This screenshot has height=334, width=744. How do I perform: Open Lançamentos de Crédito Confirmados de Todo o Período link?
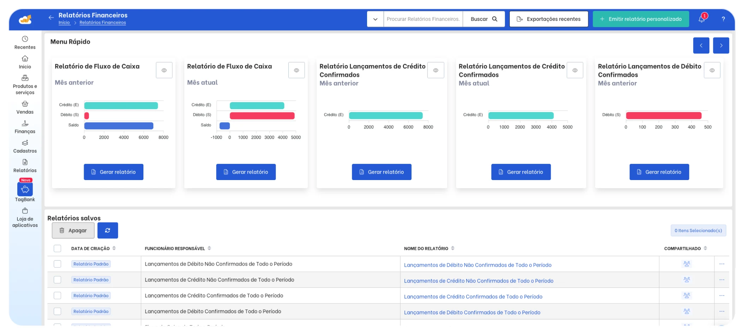[x=473, y=297]
